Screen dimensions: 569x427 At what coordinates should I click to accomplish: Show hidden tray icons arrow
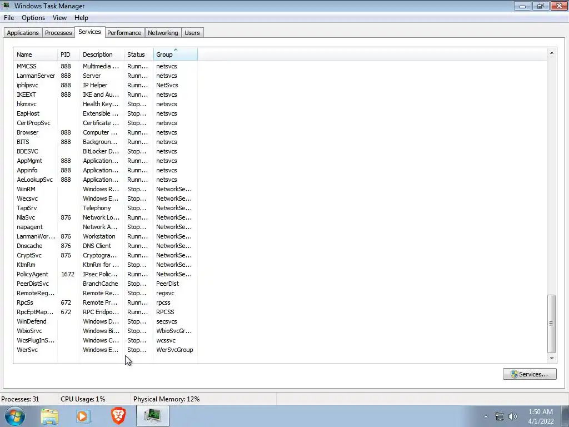pyautogui.click(x=486, y=416)
